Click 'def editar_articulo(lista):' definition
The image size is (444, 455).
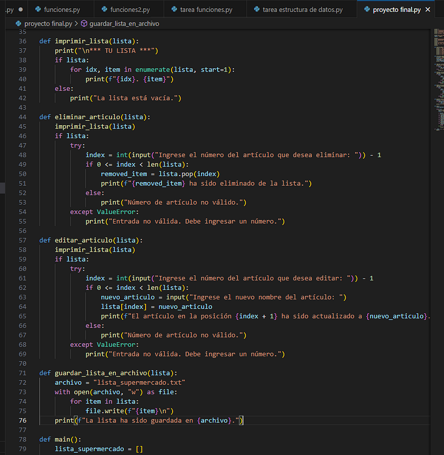(x=91, y=240)
